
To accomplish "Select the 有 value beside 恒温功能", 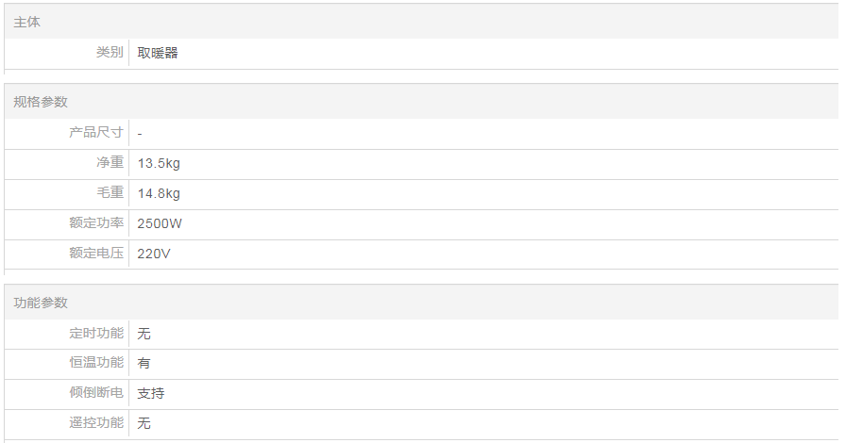I will pyautogui.click(x=144, y=364).
